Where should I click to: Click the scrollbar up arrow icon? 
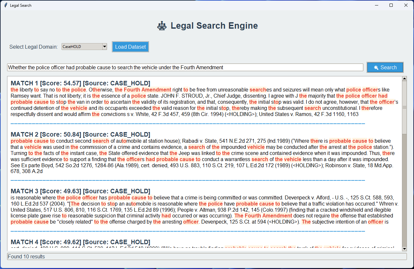coord(404,78)
